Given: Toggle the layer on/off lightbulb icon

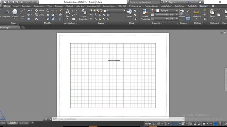Looking at the screenshot, I should [91, 11].
